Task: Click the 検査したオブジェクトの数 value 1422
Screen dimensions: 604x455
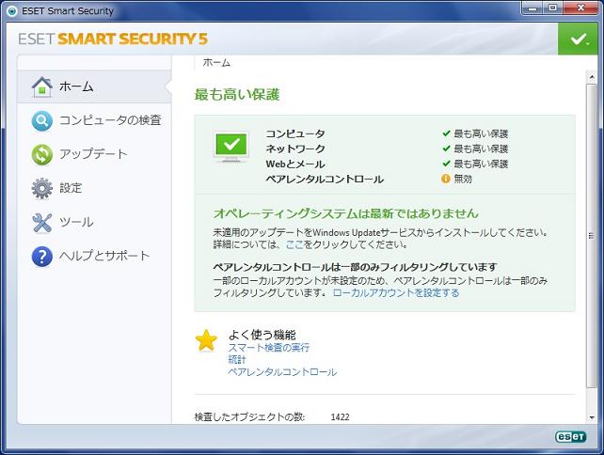Action: (x=341, y=416)
